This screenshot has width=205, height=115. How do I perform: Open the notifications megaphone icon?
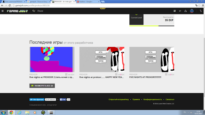[x=180, y=11]
